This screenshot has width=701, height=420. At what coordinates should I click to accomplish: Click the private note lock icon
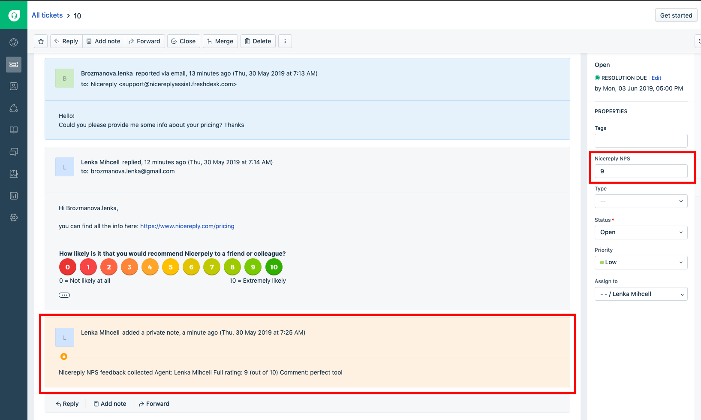click(x=64, y=357)
